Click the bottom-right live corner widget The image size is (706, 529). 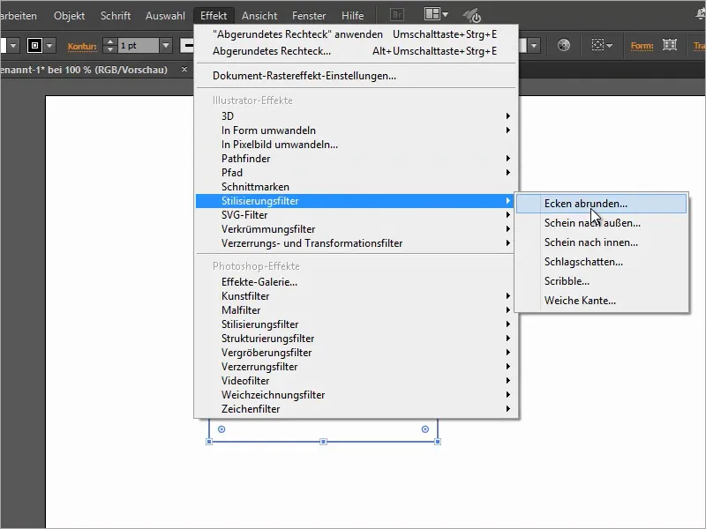point(425,429)
